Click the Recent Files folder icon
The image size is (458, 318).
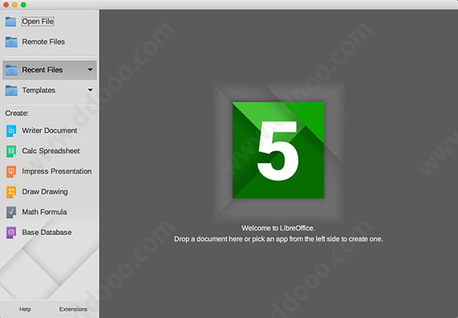pos(11,70)
